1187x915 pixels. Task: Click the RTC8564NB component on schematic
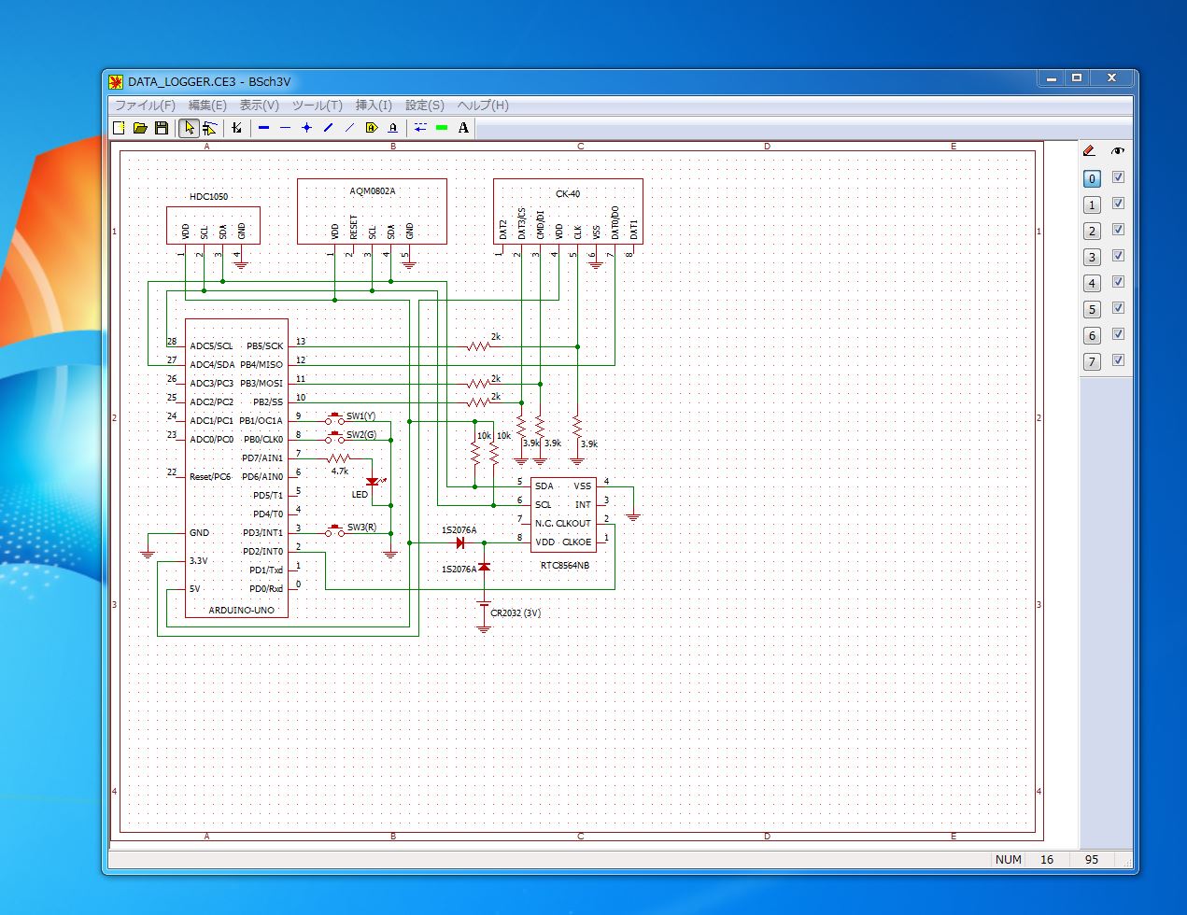[x=563, y=514]
